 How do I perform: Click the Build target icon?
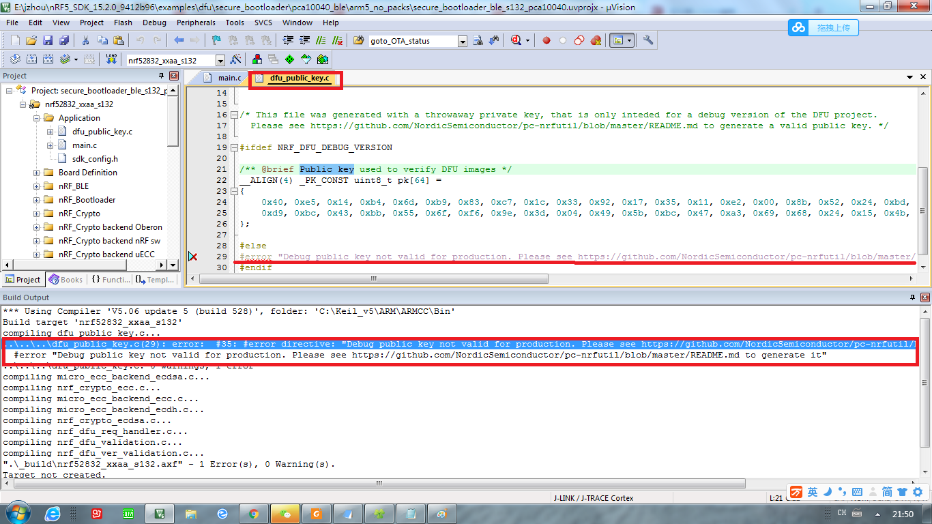click(x=31, y=59)
